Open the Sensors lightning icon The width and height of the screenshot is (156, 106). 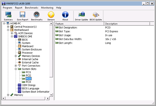pyautogui.click(x=51, y=15)
